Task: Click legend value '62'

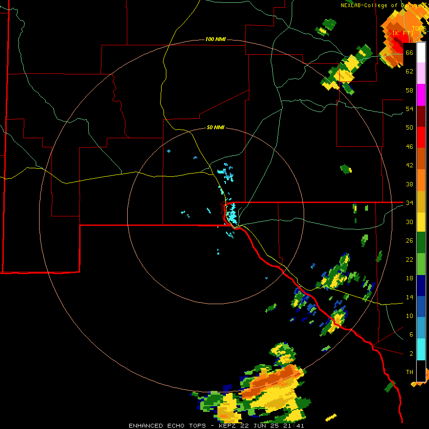Action: (409, 71)
